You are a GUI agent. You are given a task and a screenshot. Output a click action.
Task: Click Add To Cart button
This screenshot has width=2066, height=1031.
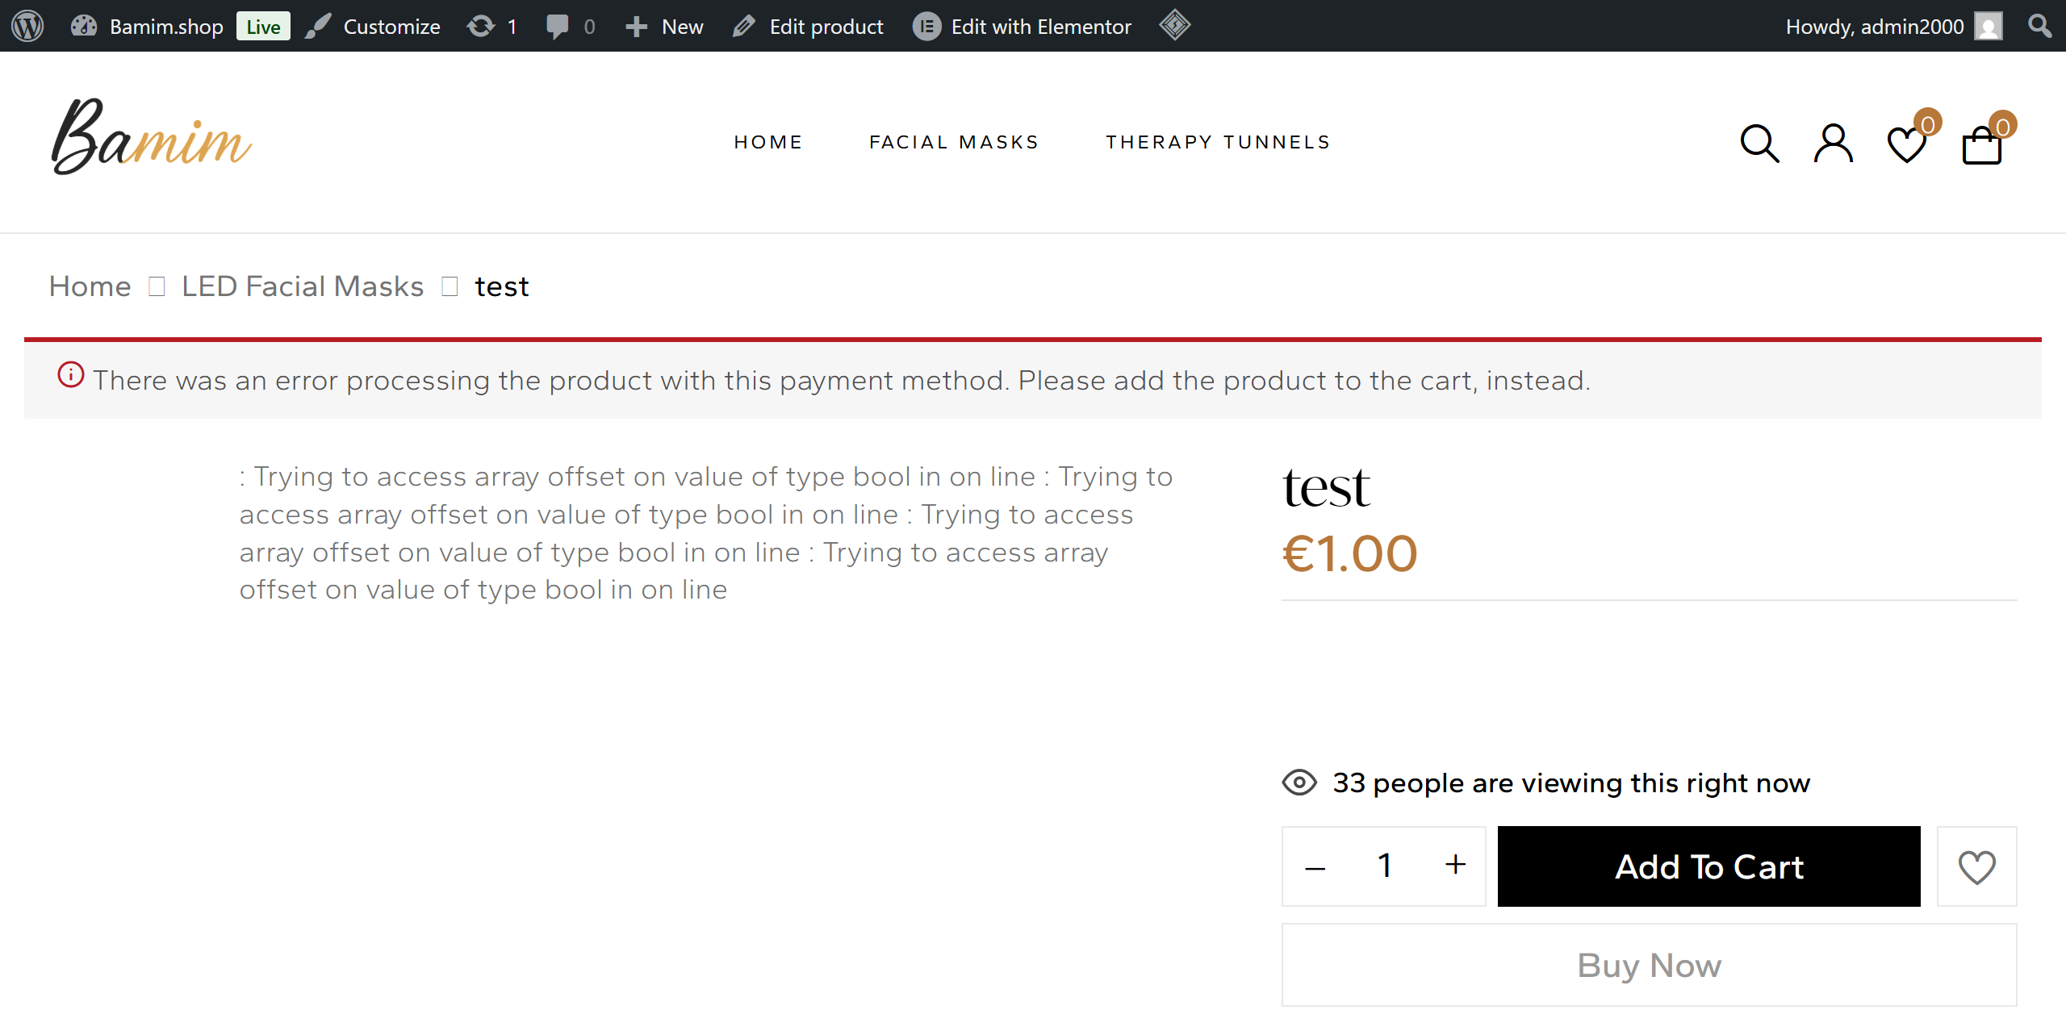tap(1709, 866)
